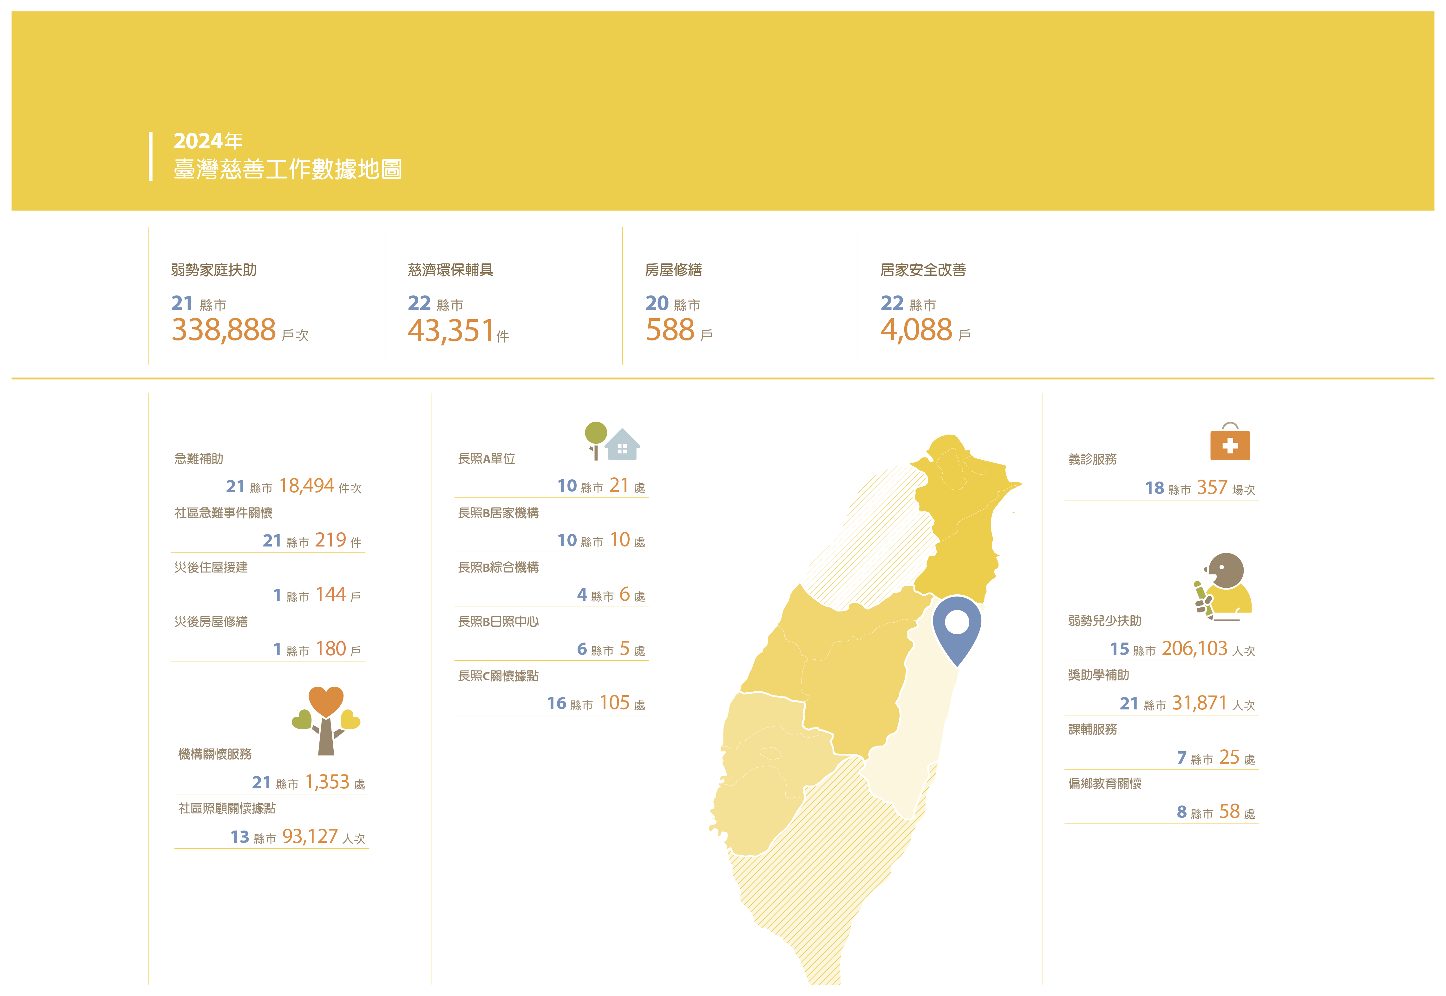Click the tree and house icon

tap(612, 441)
